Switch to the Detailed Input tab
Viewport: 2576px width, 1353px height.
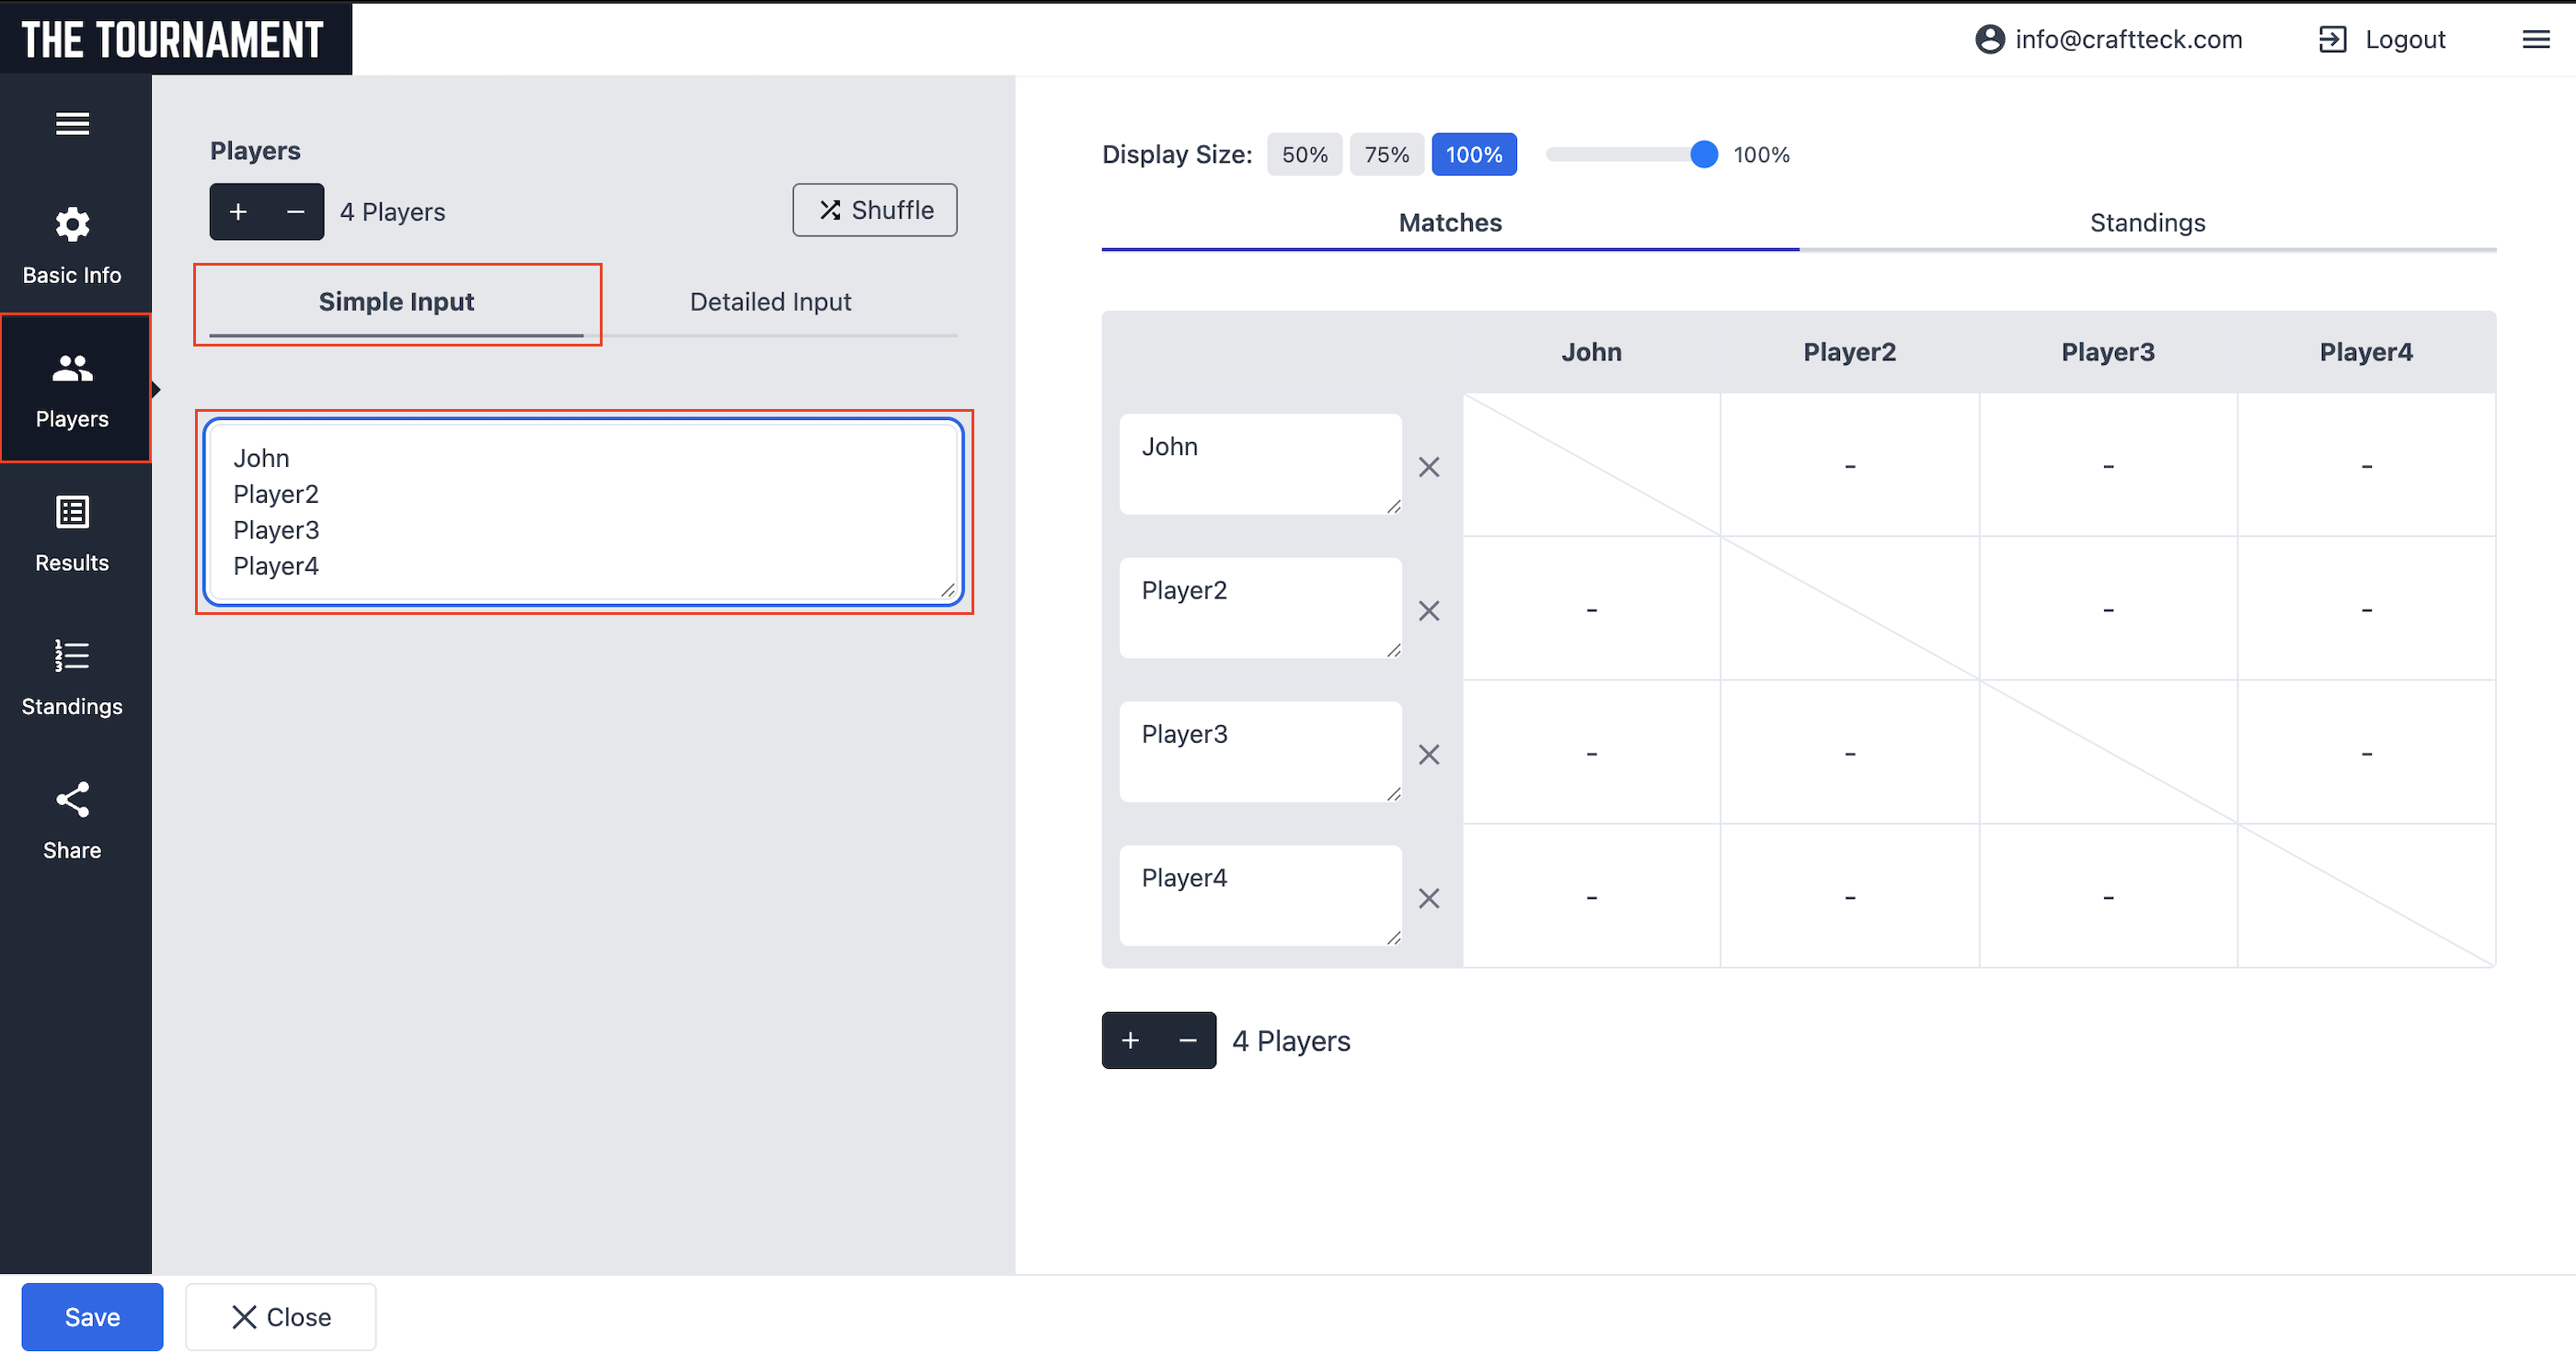point(770,301)
